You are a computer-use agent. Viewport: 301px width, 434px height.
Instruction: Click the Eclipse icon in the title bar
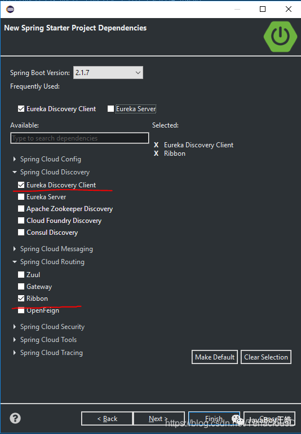click(x=10, y=9)
